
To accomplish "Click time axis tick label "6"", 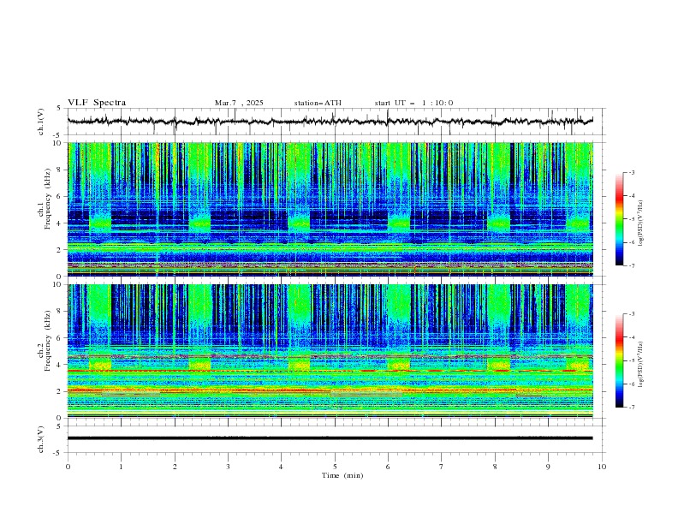I will [x=388, y=467].
